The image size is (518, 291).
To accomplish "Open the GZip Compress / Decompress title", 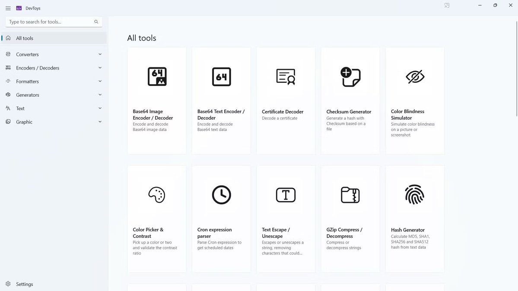I will pyautogui.click(x=344, y=233).
